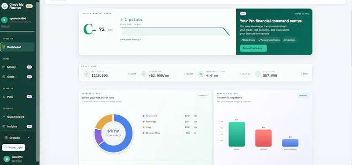Click the Net Worth arrow icon
This screenshot has height=165, width=352.
pyautogui.click(x=86, y=74)
